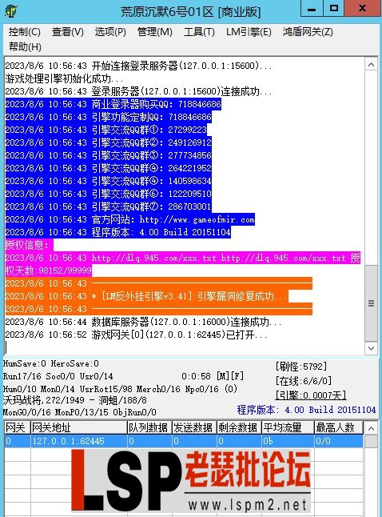This screenshot has width=382, height=517.
Task: Click the 网关地址 column header
Action: click(78, 427)
